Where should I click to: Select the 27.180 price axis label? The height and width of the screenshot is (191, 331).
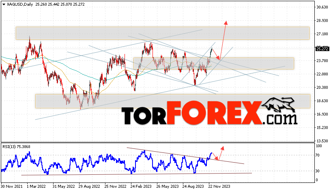[x=322, y=34]
